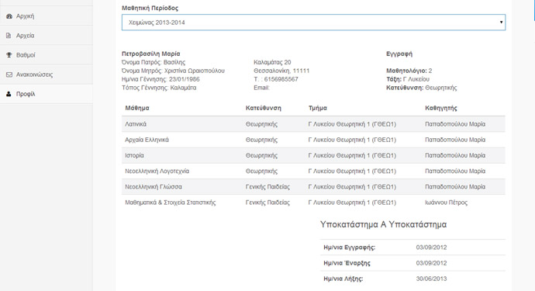This screenshot has width=535, height=291.
Task: Open the Μαθητική Περίοδος dropdown
Action: pos(313,23)
